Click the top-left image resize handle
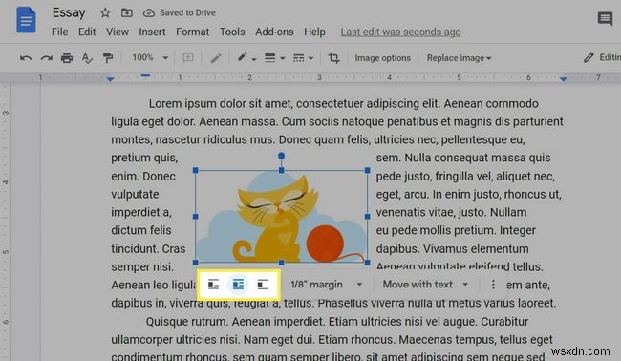Viewport: 621px width, 361px height. pyautogui.click(x=195, y=170)
